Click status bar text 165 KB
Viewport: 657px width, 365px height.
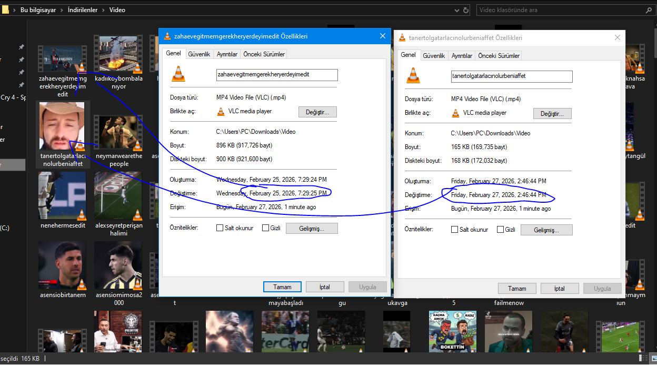(x=30, y=359)
